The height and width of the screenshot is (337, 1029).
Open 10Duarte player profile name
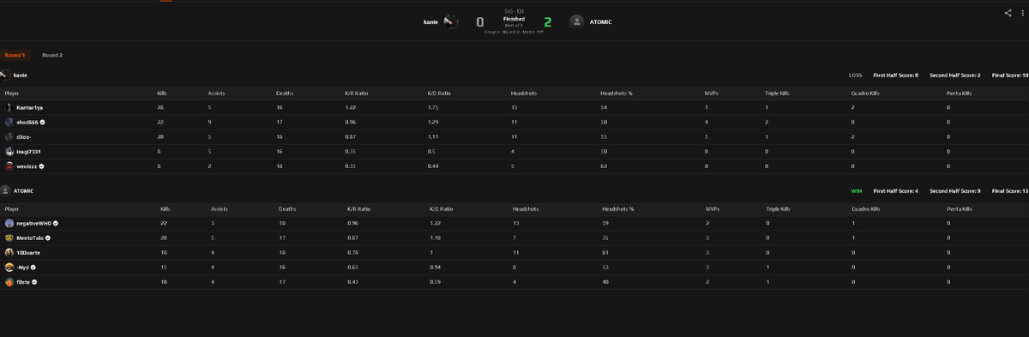27,252
